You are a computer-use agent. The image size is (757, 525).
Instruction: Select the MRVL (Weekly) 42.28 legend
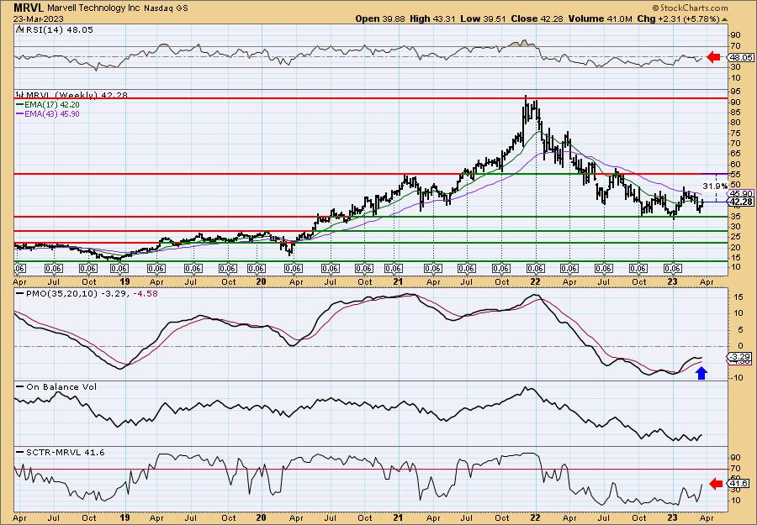(72, 96)
